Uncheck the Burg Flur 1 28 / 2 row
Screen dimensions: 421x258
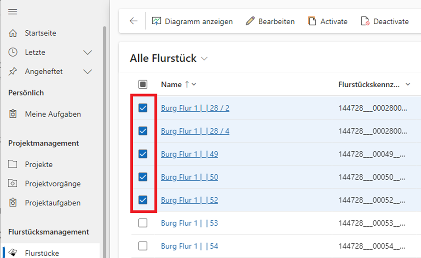coord(143,108)
